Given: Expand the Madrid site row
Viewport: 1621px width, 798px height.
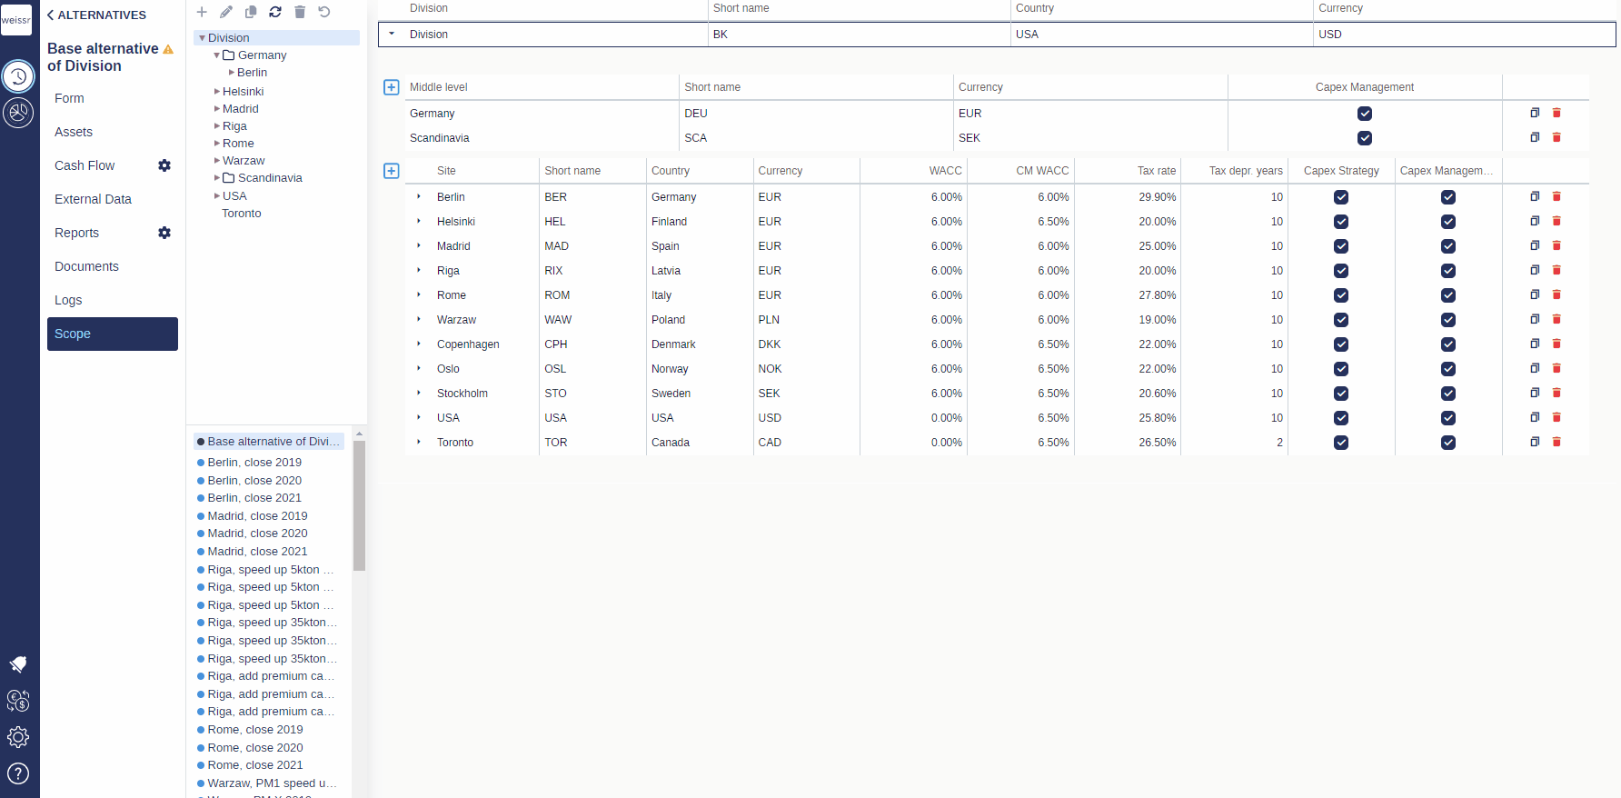Looking at the screenshot, I should click(419, 245).
